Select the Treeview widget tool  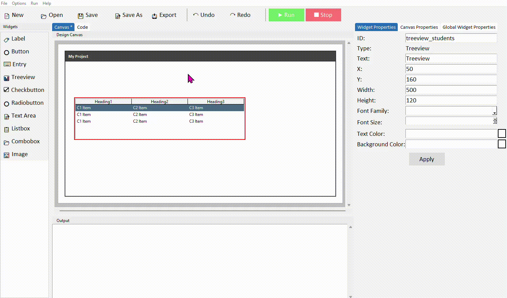tap(22, 77)
